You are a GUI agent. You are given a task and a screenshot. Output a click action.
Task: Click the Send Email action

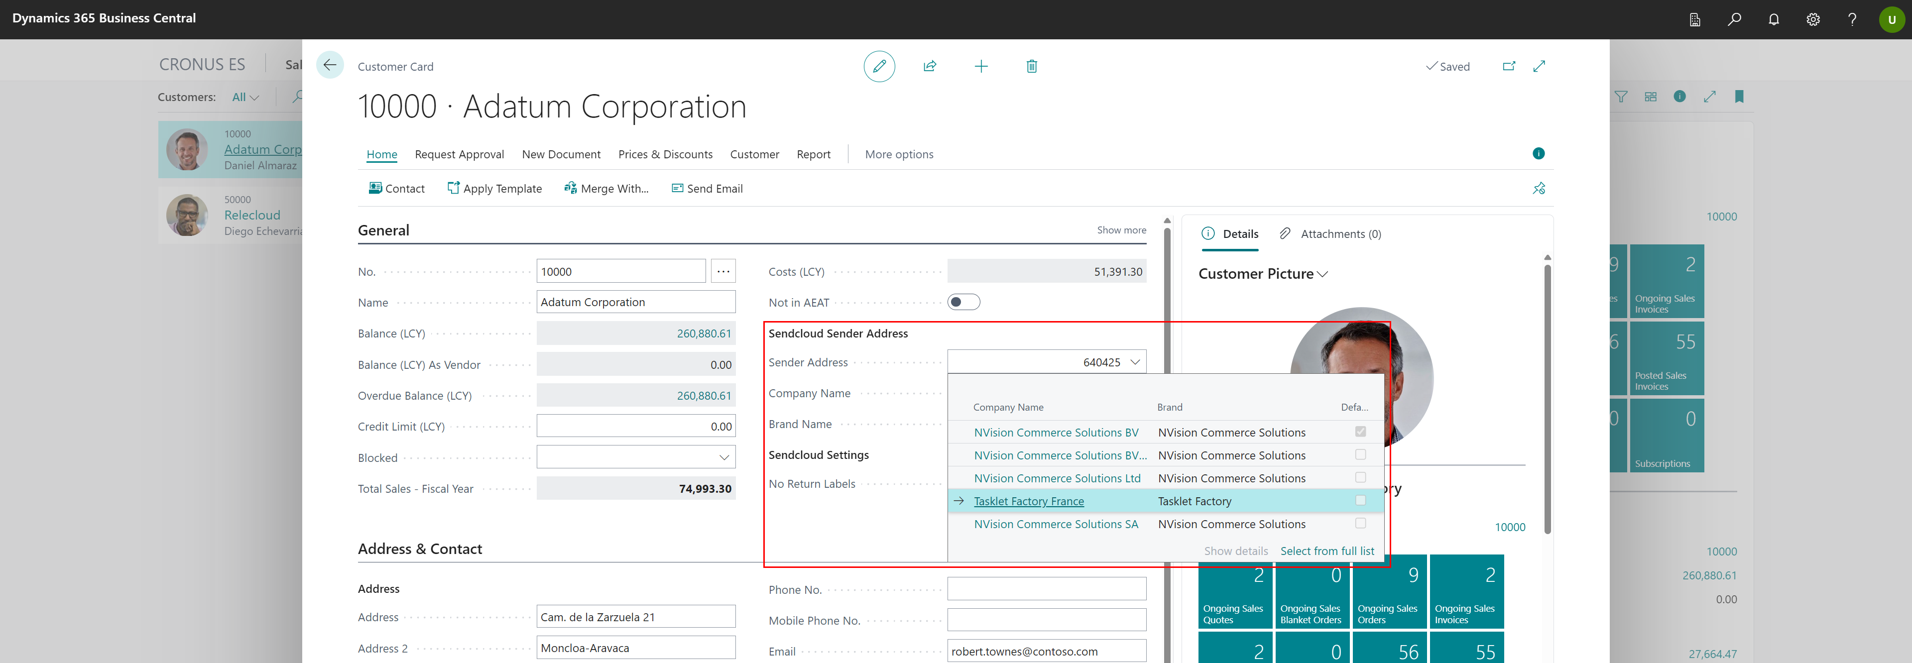coord(707,188)
